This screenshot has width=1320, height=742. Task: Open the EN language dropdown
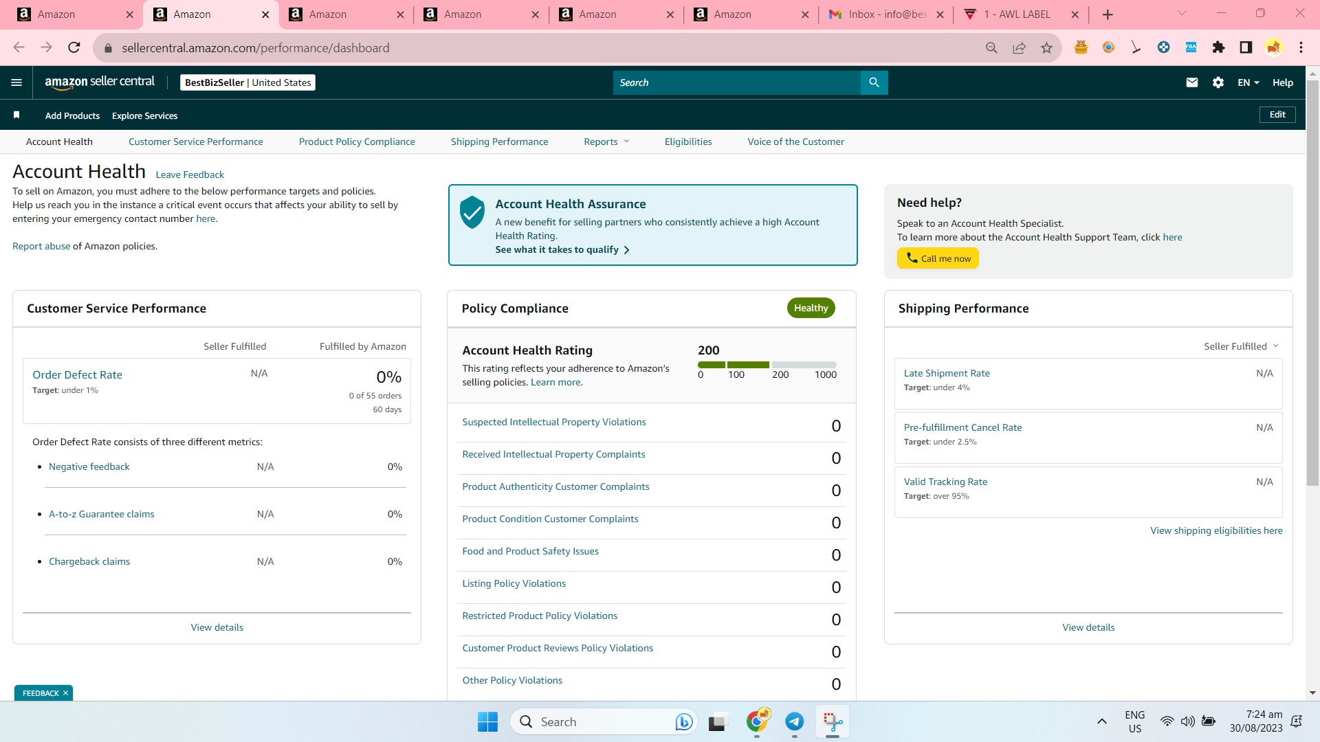[1248, 82]
